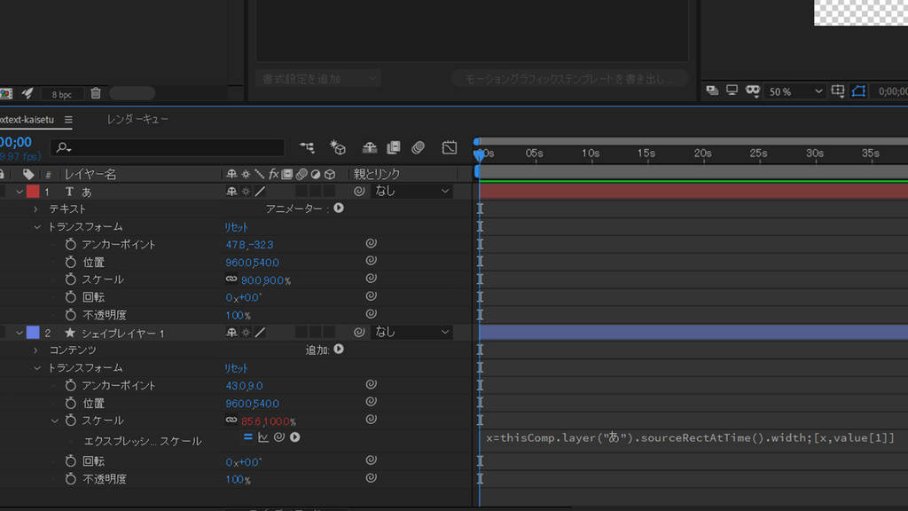This screenshot has width=908, height=511.
Task: Click the blue current time indicator playhead
Action: pyautogui.click(x=479, y=154)
